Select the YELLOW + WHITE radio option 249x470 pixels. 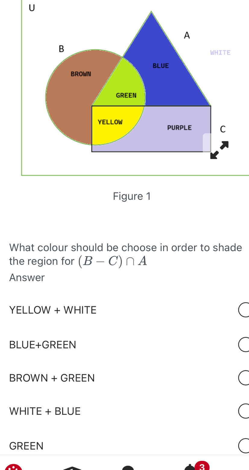coord(244,310)
